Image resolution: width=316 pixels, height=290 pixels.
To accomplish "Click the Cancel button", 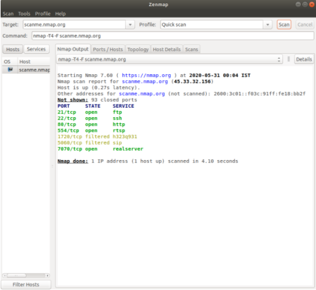I will [x=305, y=25].
